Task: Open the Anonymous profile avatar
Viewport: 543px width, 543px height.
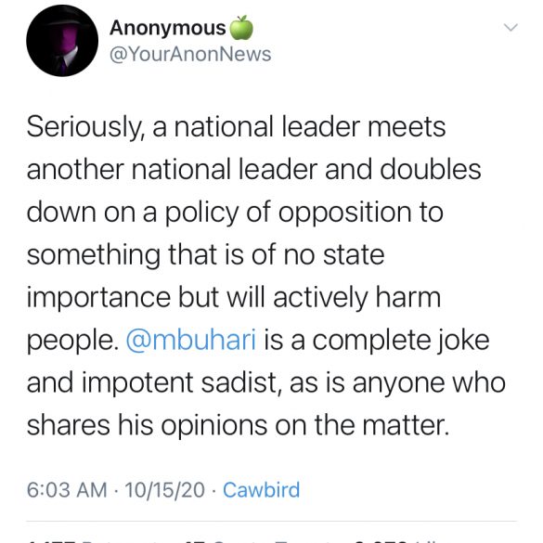Action: [62, 41]
